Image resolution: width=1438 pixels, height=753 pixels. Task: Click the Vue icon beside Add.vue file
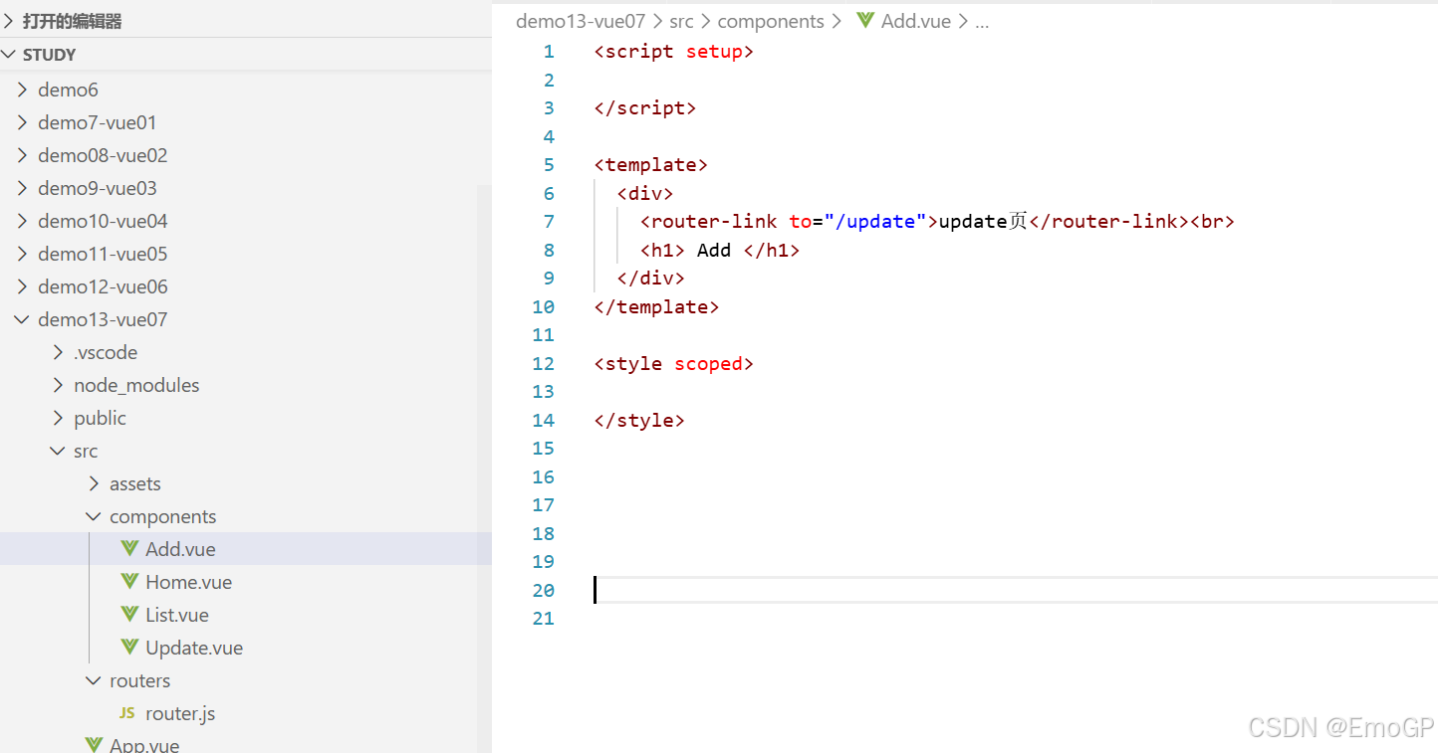pos(129,549)
